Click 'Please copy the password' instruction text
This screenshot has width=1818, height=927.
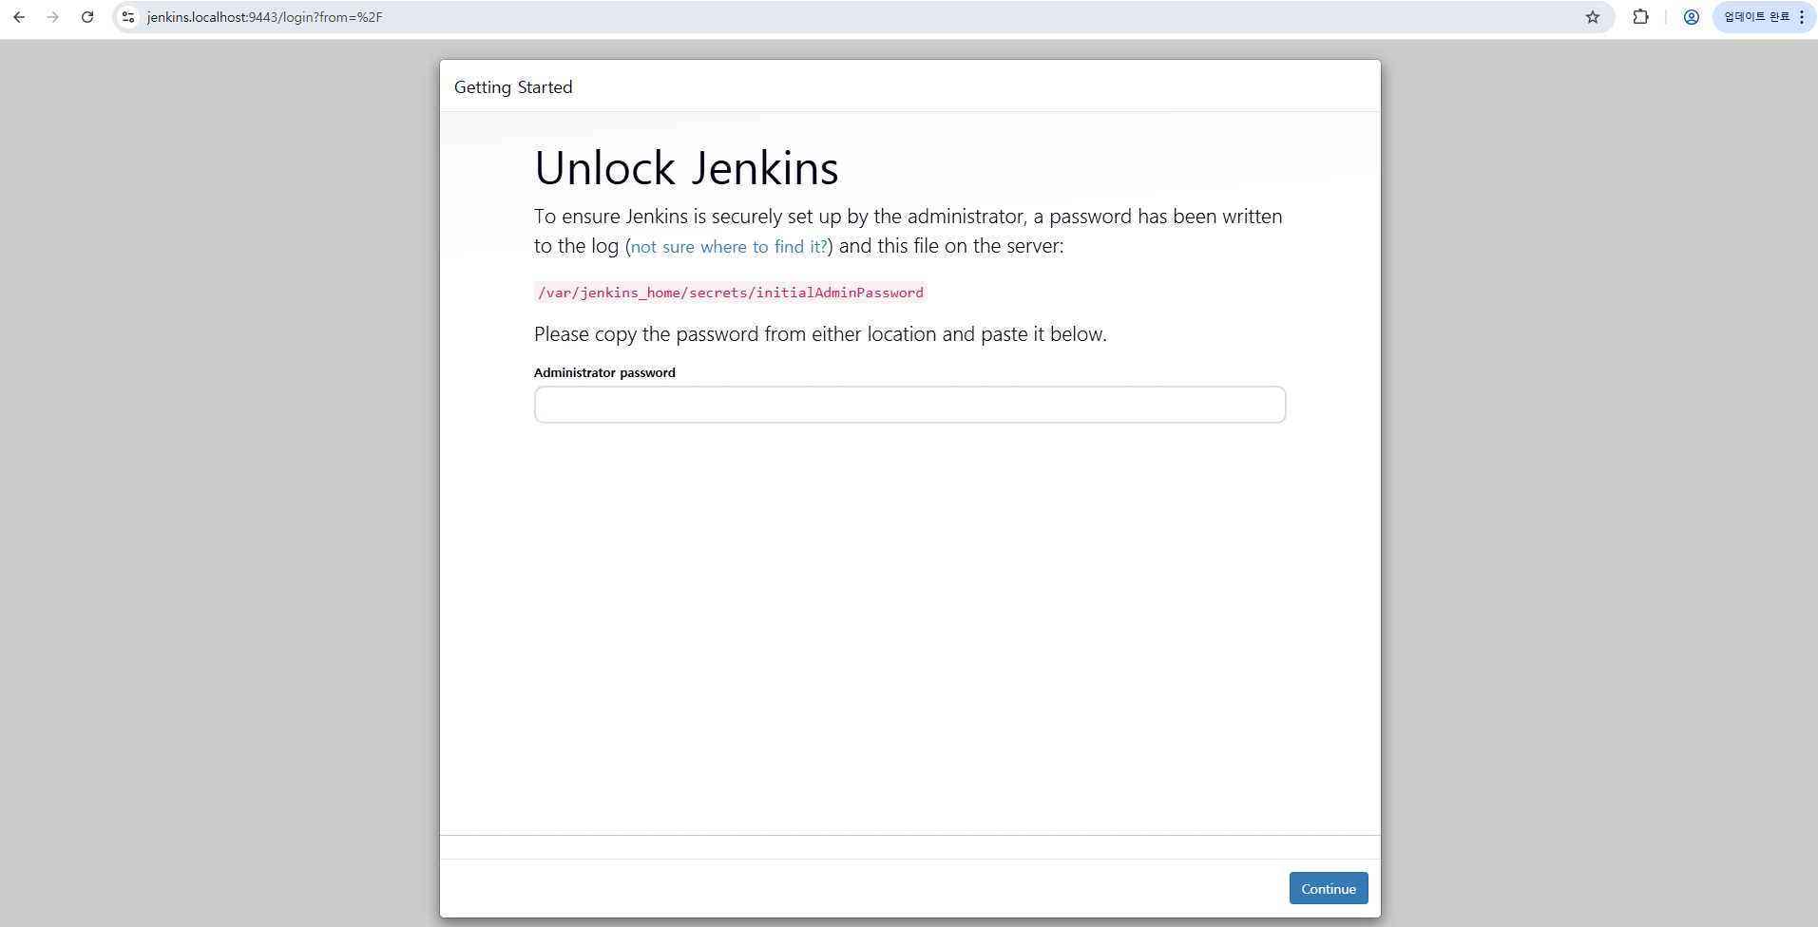[x=820, y=334]
